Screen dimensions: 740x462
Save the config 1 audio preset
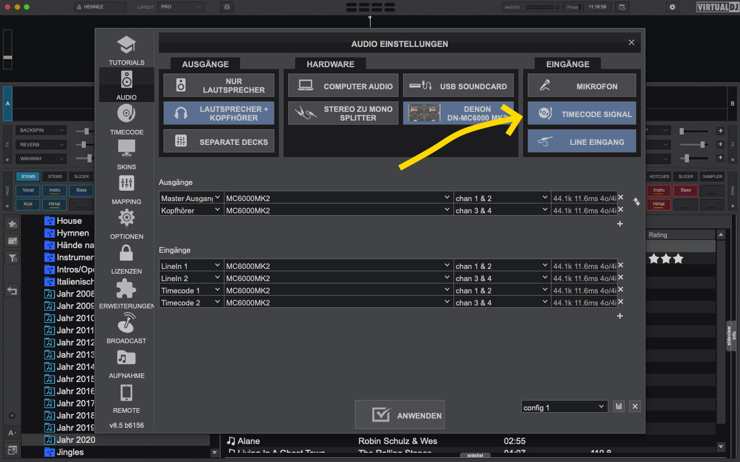click(x=619, y=407)
